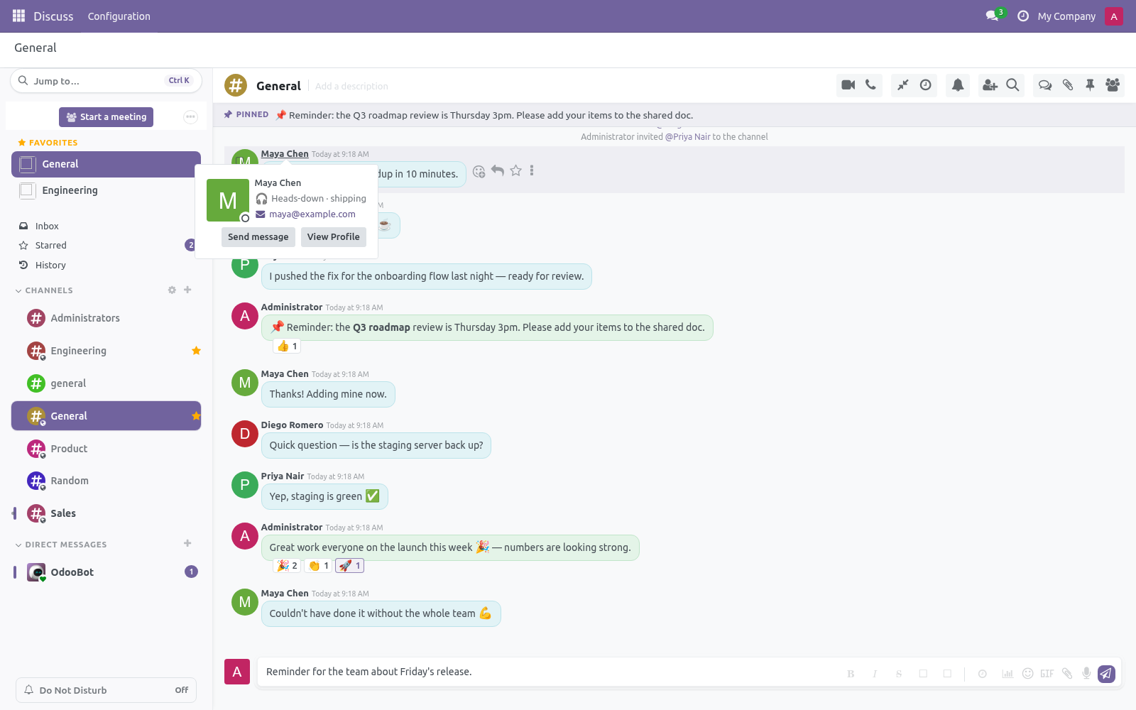This screenshot has width=1136, height=710.
Task: Open the apps grid menu
Action: point(19,16)
